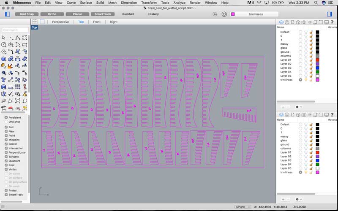
Task: Choose the Boolean union spheres tool
Action: point(11,59)
